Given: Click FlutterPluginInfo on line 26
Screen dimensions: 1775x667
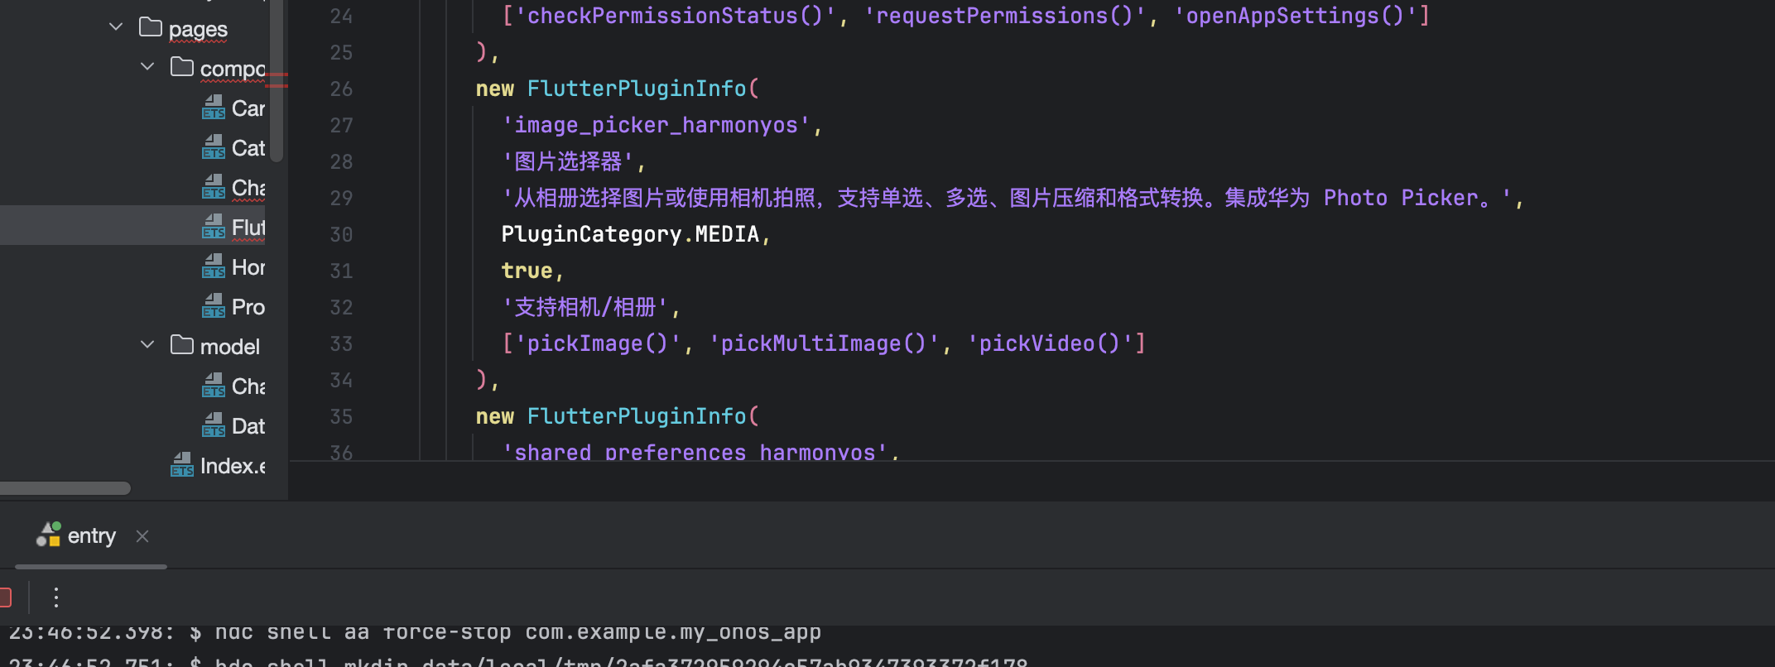Looking at the screenshot, I should tap(637, 89).
